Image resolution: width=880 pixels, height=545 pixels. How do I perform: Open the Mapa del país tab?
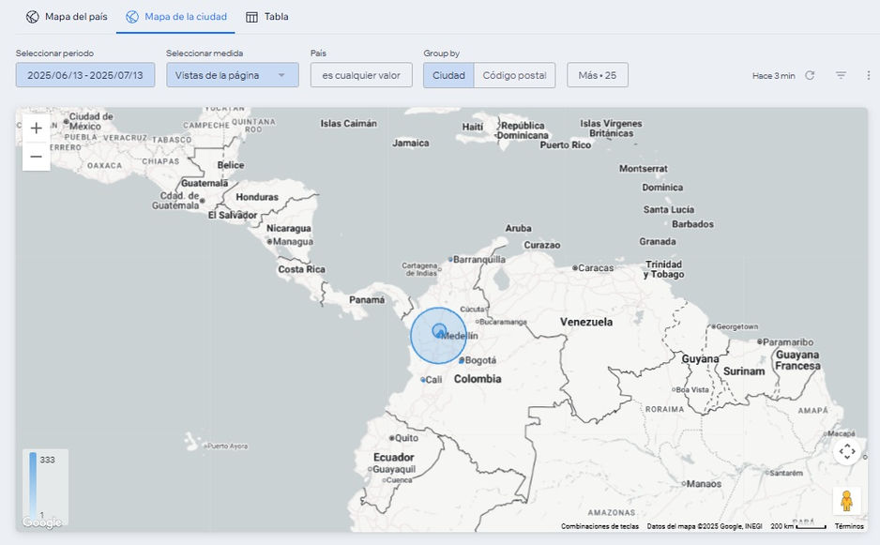[x=67, y=17]
